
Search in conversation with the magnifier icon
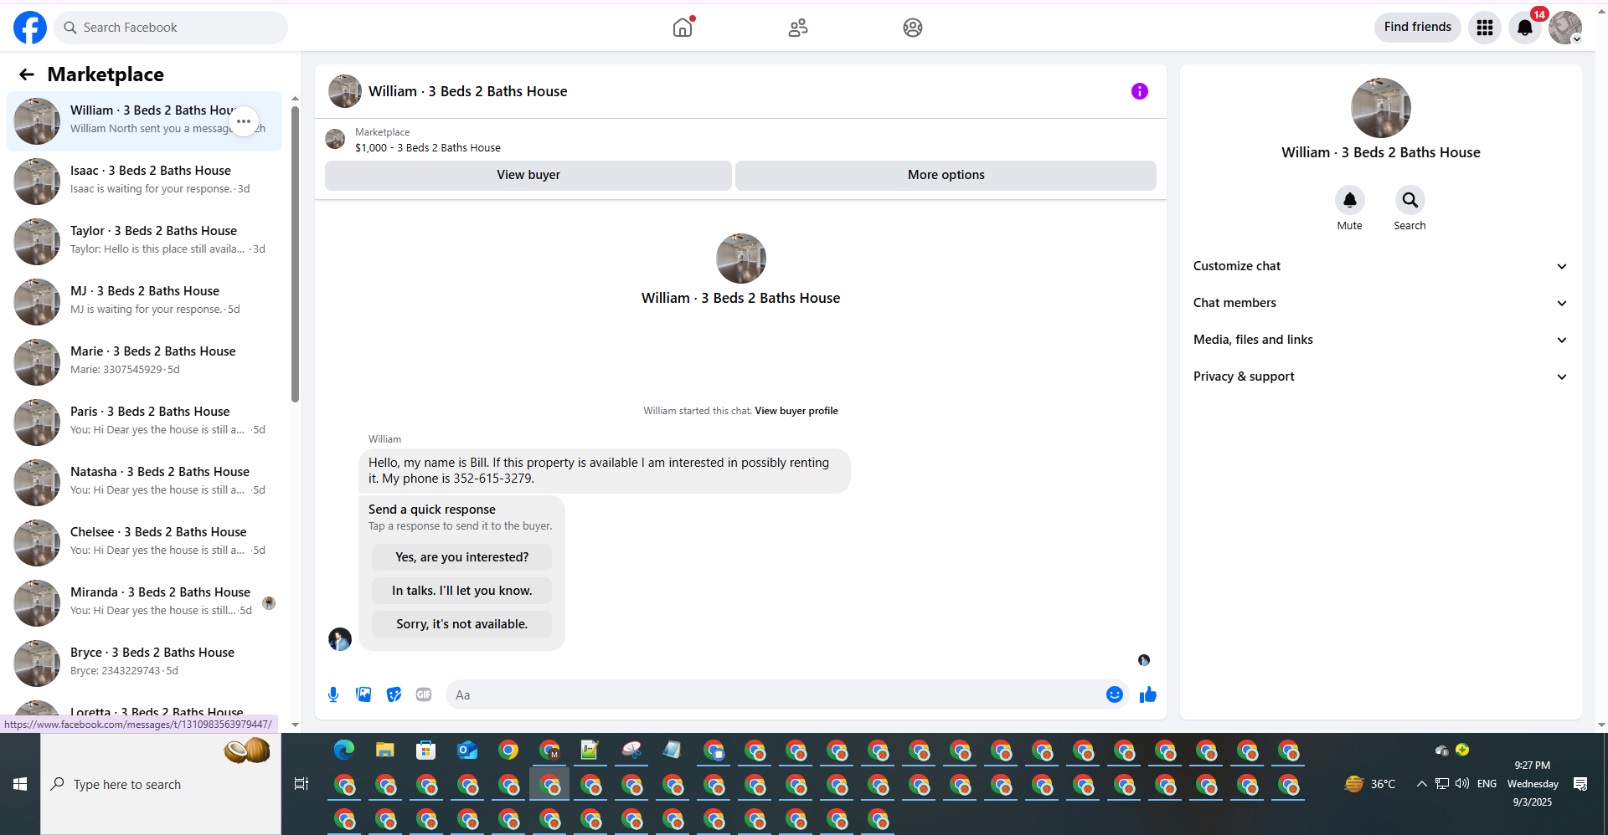click(x=1410, y=200)
